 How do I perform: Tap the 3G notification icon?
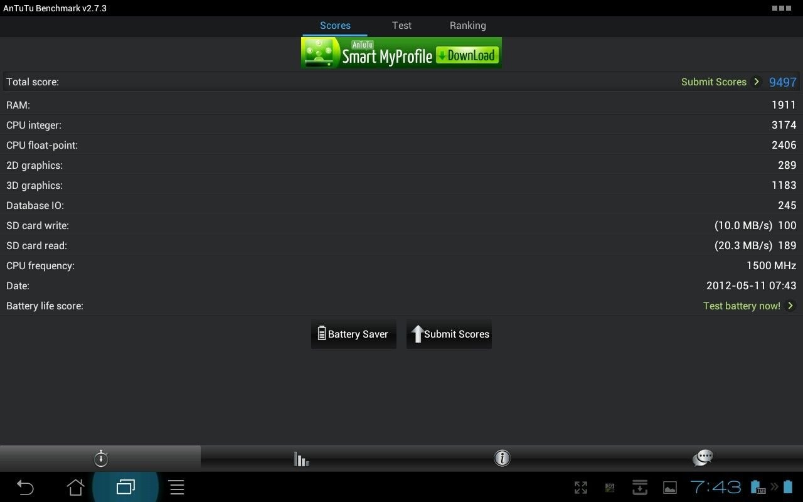610,488
